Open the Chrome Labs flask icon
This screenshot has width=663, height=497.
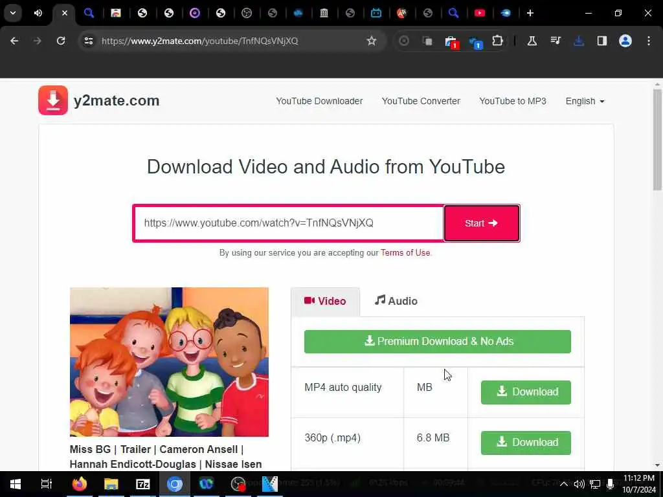pyautogui.click(x=532, y=41)
